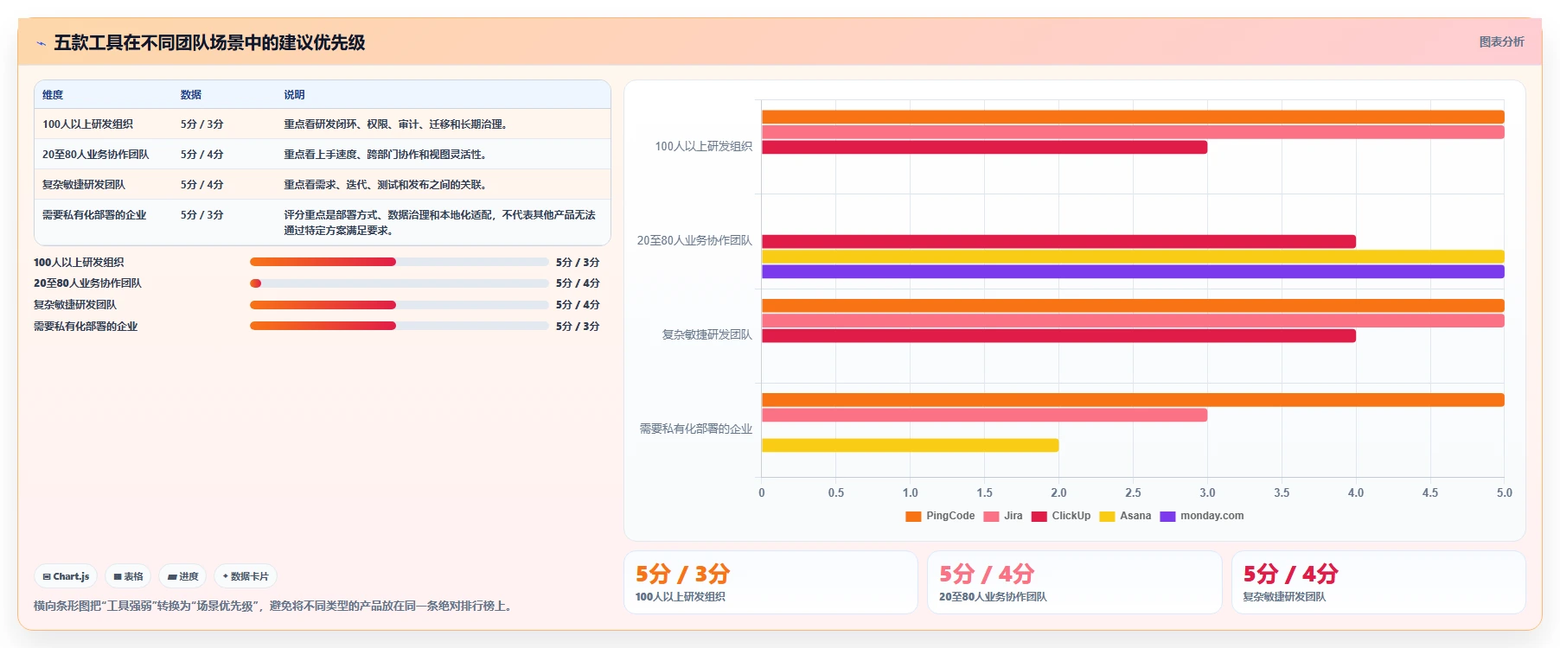
Task: Click ClickUp red bar in 20至80人业务协作团队 group
Action: click(x=1058, y=242)
